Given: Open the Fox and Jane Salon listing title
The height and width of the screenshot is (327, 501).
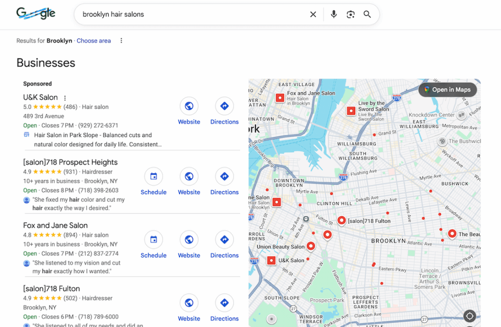Looking at the screenshot, I should (x=55, y=225).
